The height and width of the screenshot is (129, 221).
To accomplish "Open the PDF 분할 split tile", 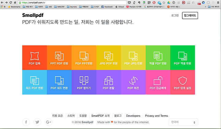I will coord(109,82).
